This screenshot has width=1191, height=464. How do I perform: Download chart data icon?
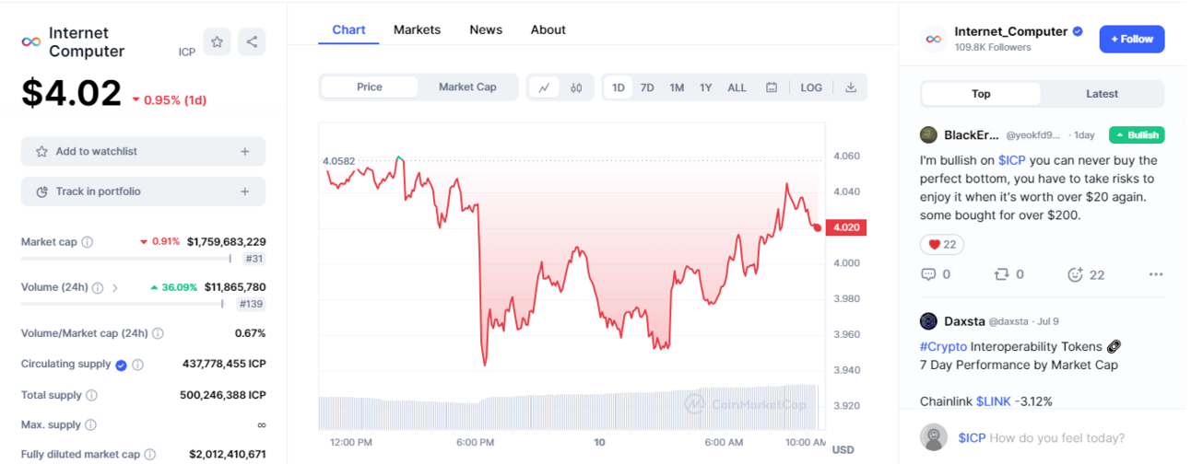click(851, 87)
